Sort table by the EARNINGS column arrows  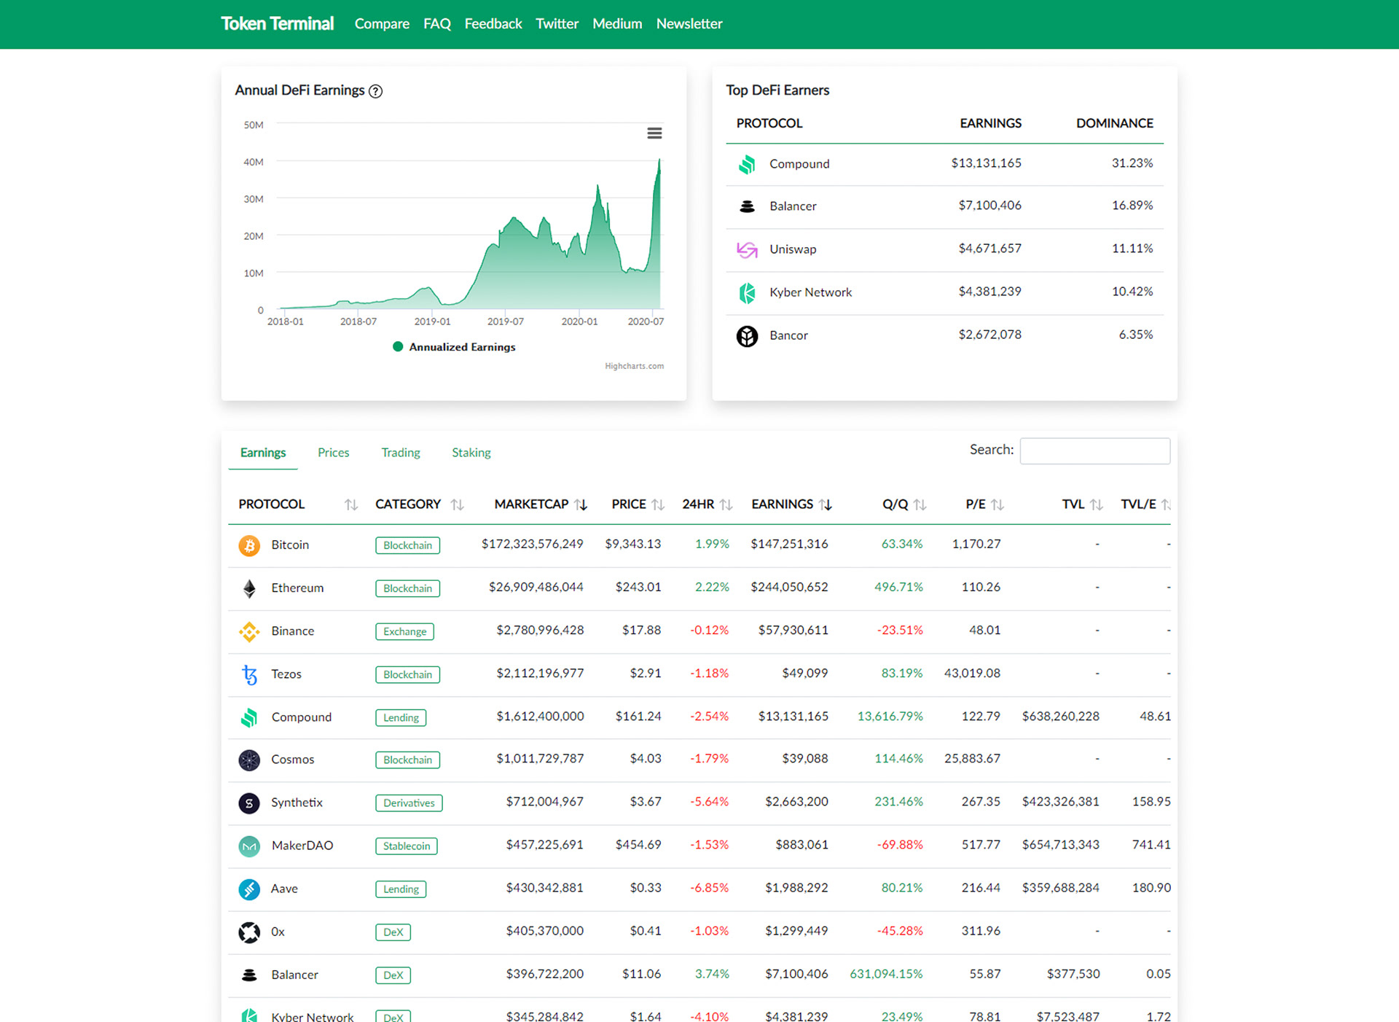click(x=826, y=504)
